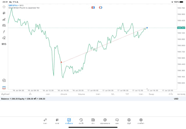Open the แชท chat tab
186x129 pixels.
[x=117, y=121]
